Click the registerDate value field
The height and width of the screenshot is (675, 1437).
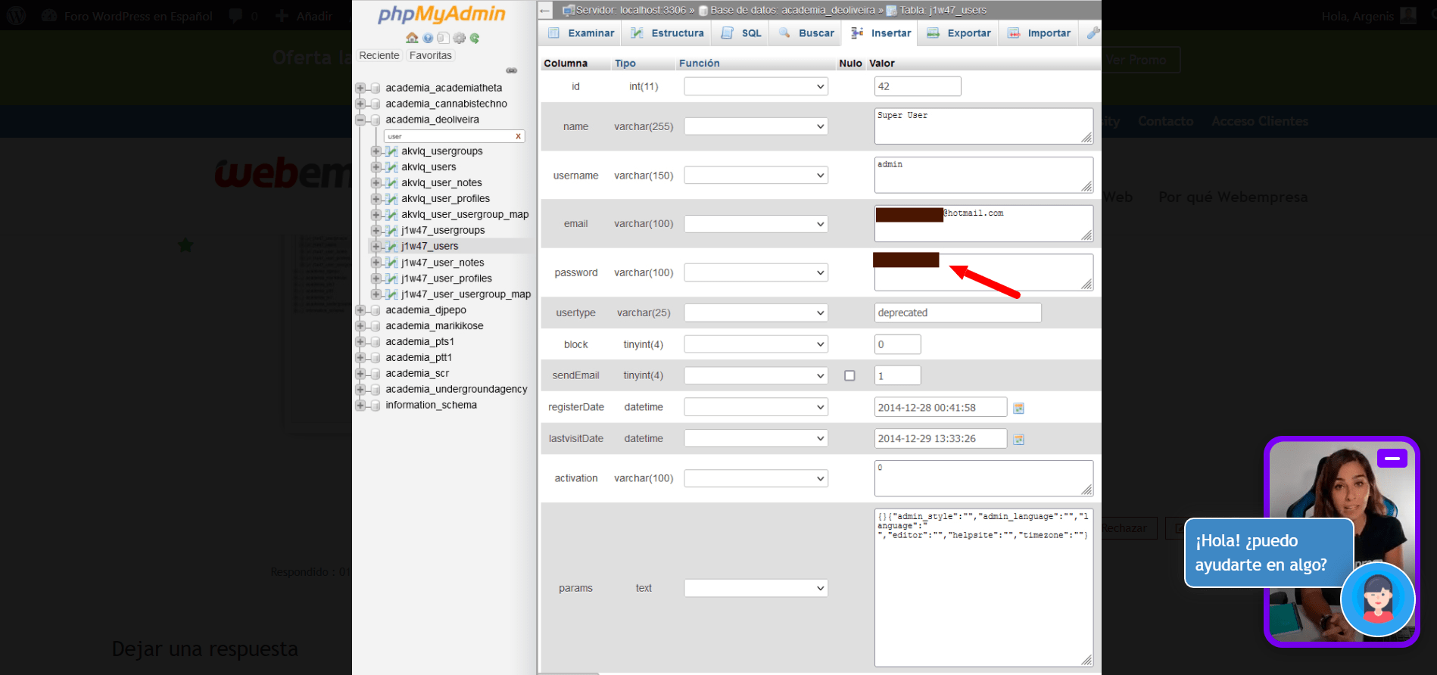tap(941, 407)
